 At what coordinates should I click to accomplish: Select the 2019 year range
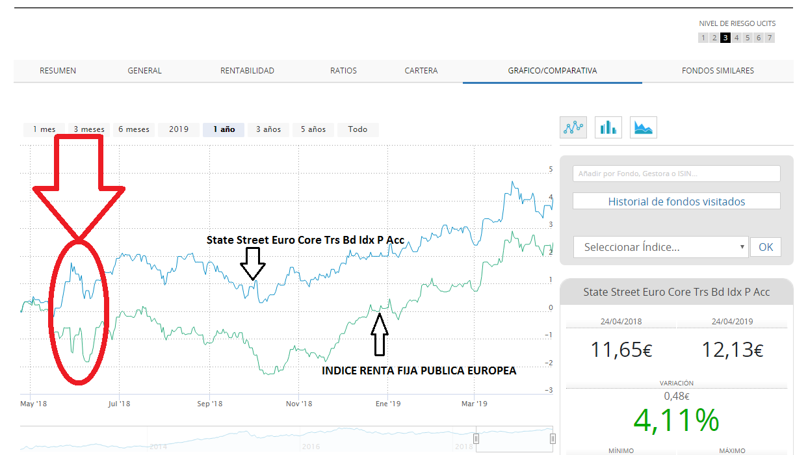coord(179,129)
